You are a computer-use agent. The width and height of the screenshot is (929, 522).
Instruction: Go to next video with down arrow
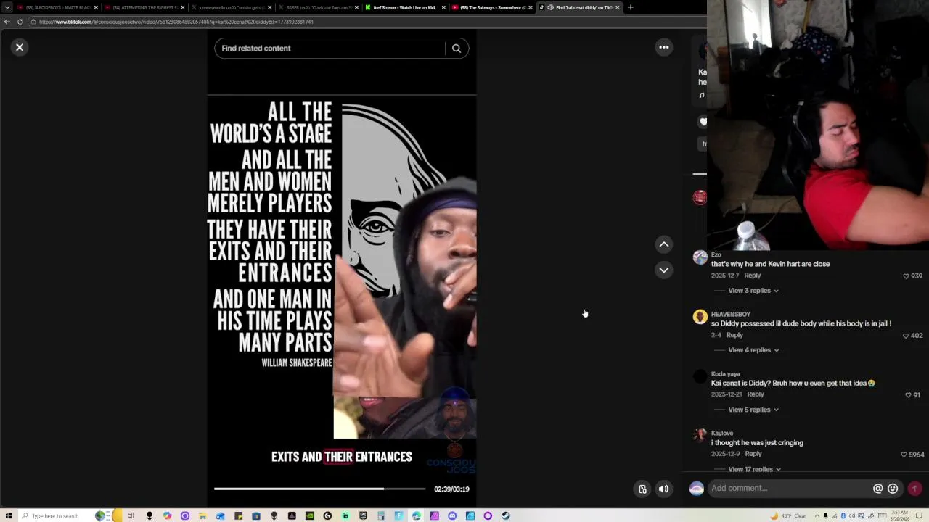(663, 270)
